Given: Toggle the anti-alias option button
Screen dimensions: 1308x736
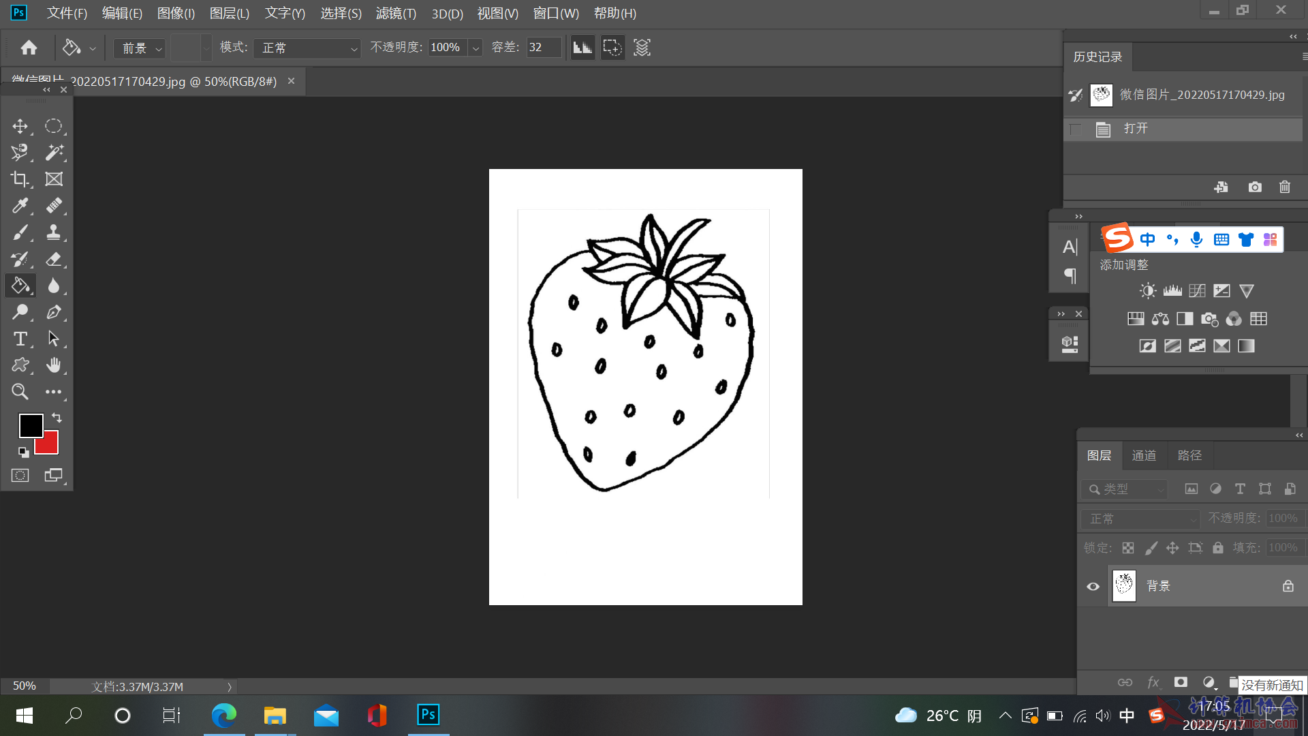Looking at the screenshot, I should coord(582,48).
